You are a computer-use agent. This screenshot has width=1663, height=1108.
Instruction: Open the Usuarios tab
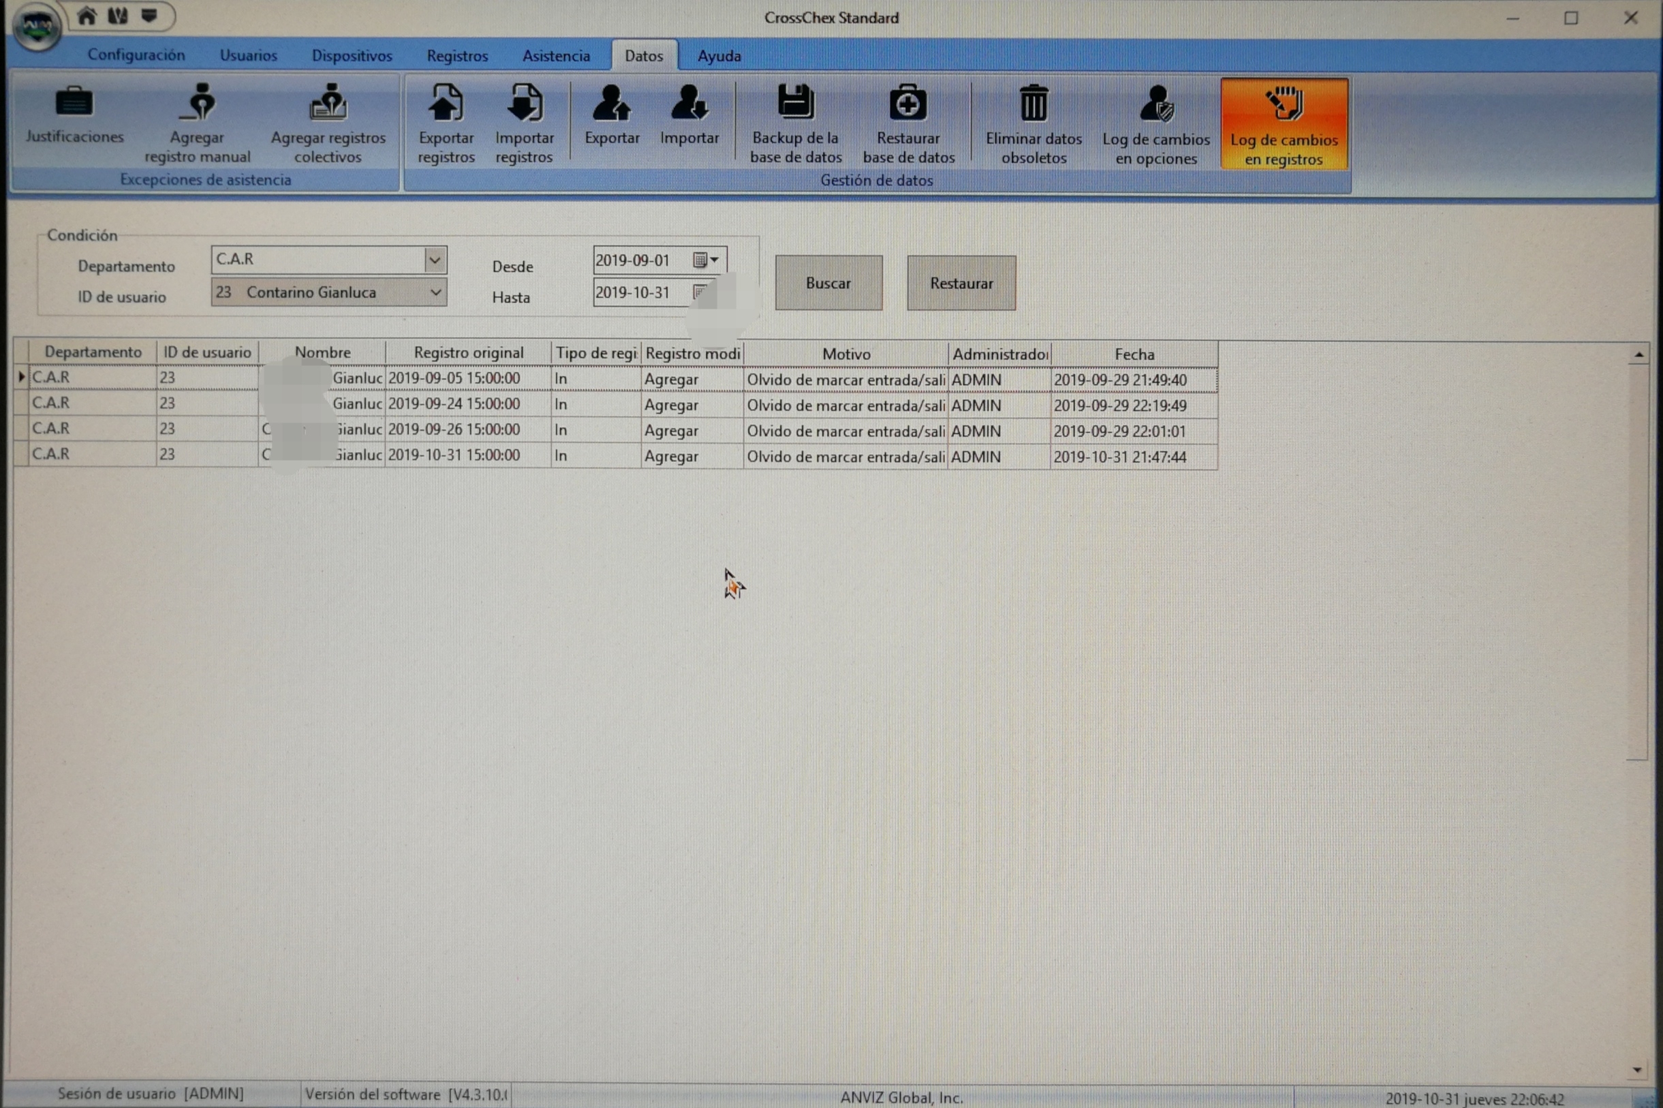[x=248, y=55]
